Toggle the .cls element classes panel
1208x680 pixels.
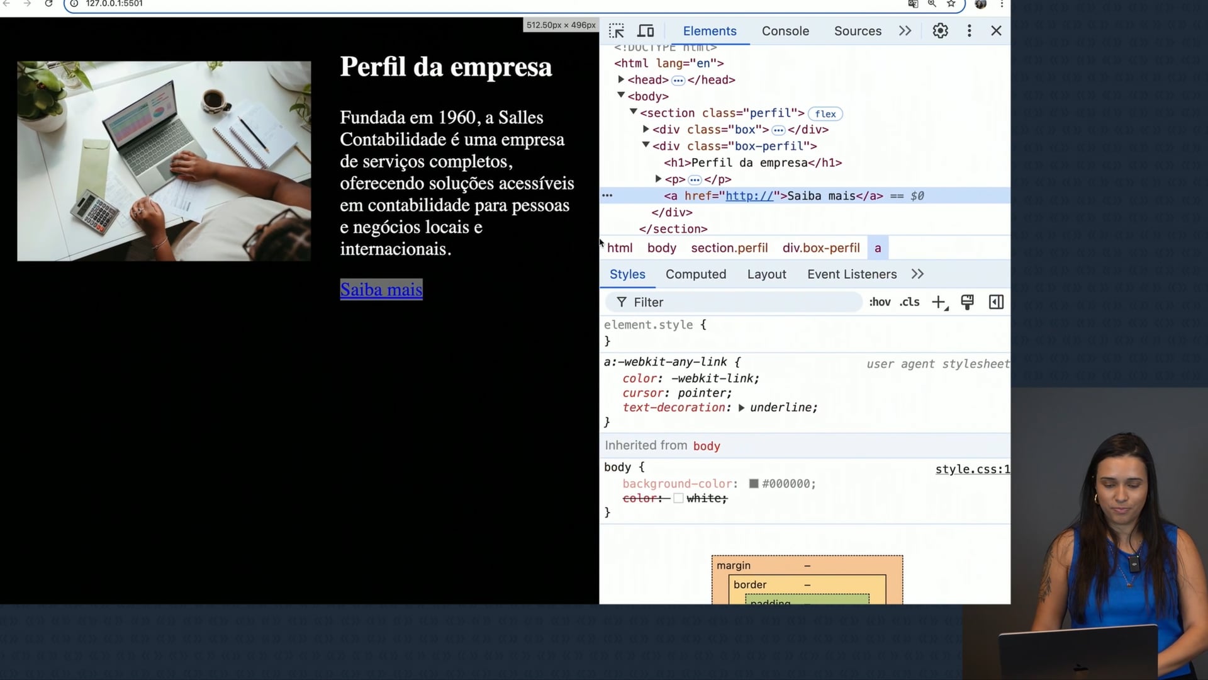coord(909,302)
